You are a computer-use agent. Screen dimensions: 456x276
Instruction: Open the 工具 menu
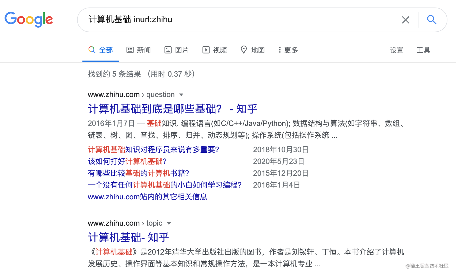(423, 50)
